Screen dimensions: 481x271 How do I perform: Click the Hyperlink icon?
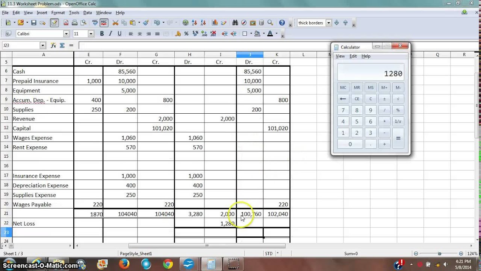[186, 23]
